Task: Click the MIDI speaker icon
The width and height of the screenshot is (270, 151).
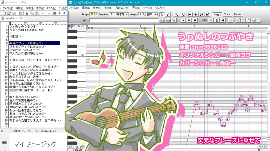Action: point(223,20)
